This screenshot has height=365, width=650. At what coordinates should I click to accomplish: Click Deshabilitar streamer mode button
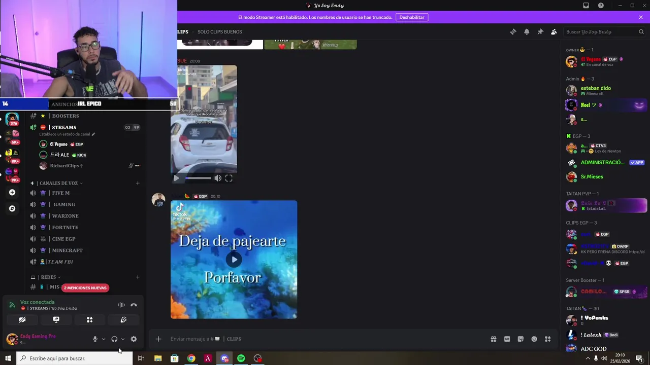coord(412,17)
